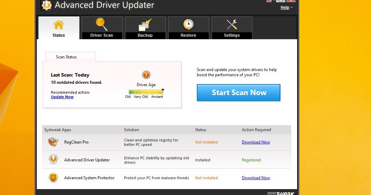The width and height of the screenshot is (371, 195).
Task: Click Download Now for Advanced System Protector
Action: (x=256, y=178)
